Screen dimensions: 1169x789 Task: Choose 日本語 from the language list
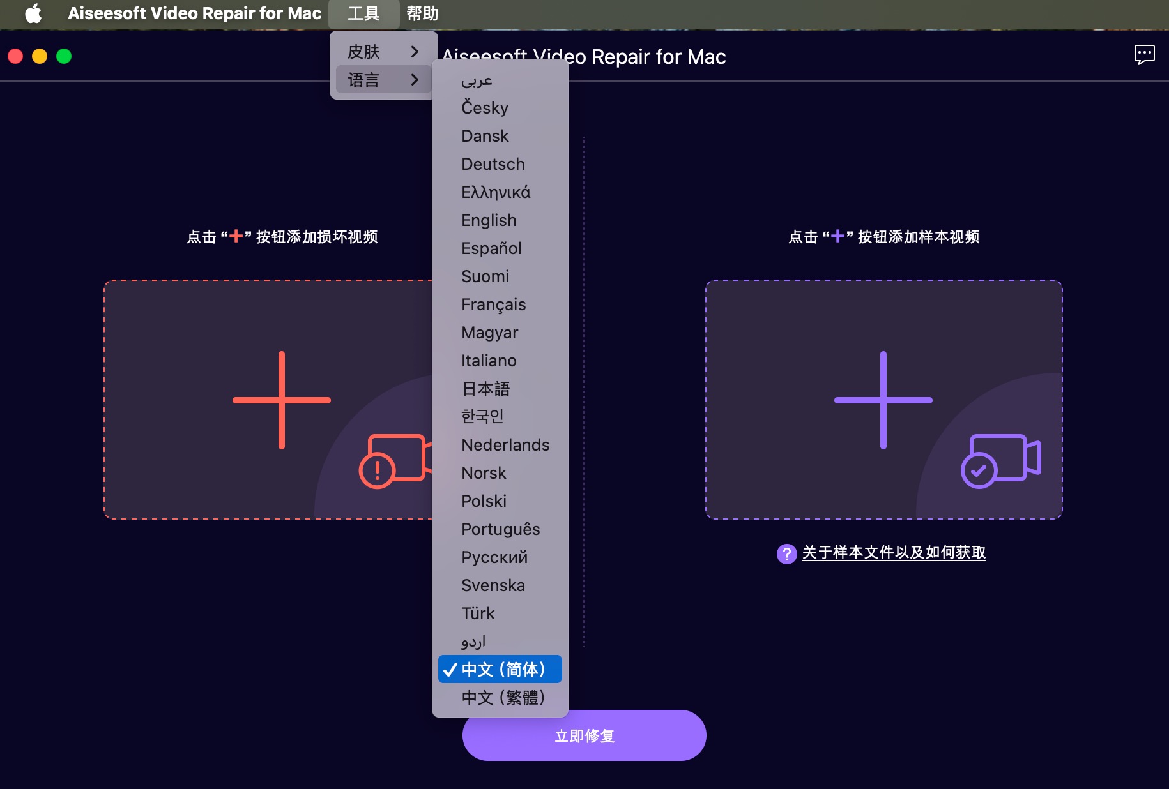(485, 389)
